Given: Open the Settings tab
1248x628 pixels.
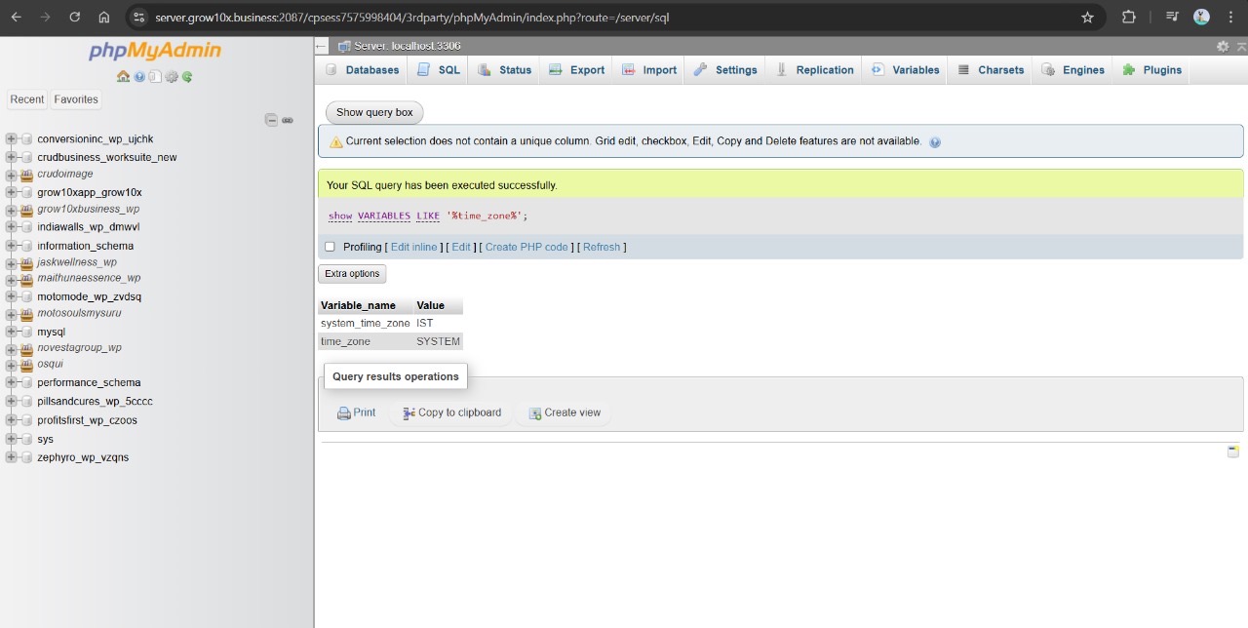Looking at the screenshot, I should tap(725, 70).
